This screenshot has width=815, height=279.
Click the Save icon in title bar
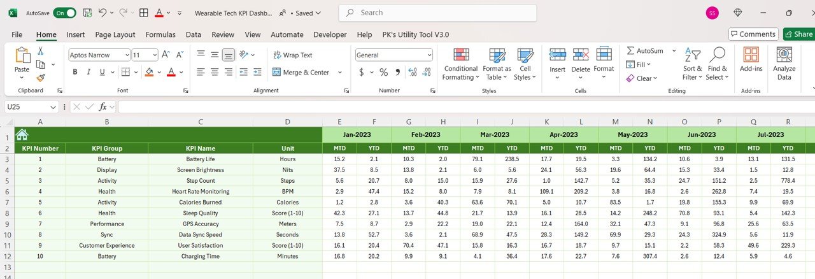coord(87,13)
